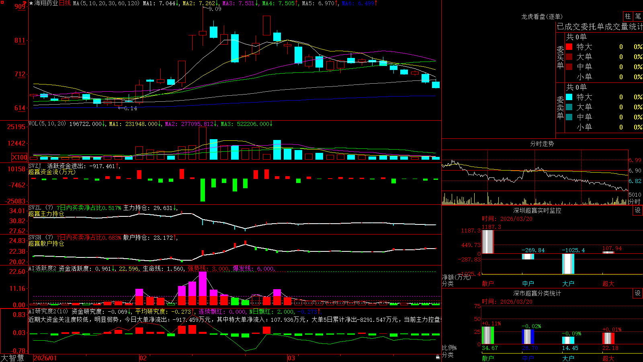
Task: Switch order view to 柱 mode
Action: [x=628, y=16]
